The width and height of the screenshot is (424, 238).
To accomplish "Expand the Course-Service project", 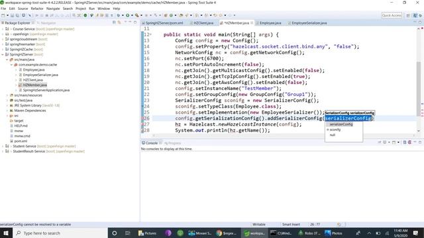I will pyautogui.click(x=3, y=29).
